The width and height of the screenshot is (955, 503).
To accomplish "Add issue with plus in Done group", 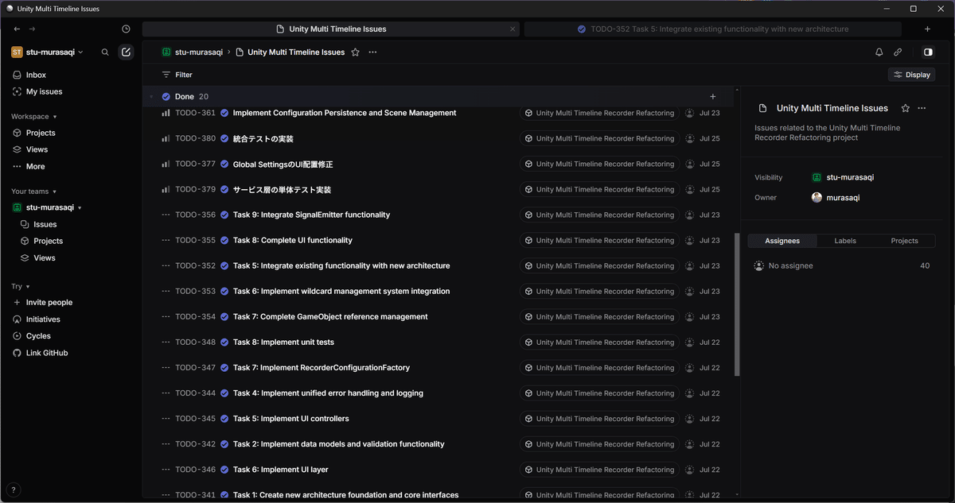I will pyautogui.click(x=712, y=97).
